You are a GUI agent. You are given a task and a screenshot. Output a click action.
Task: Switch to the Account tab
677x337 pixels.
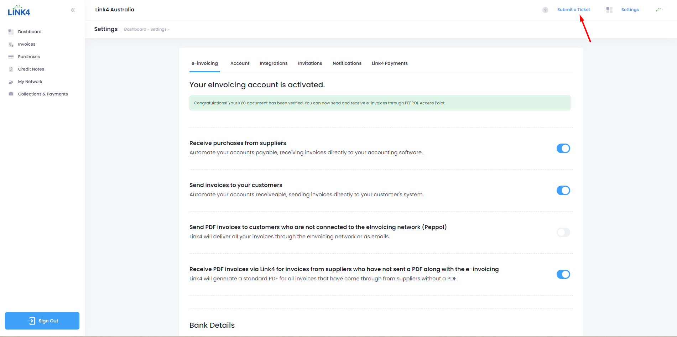(x=240, y=63)
